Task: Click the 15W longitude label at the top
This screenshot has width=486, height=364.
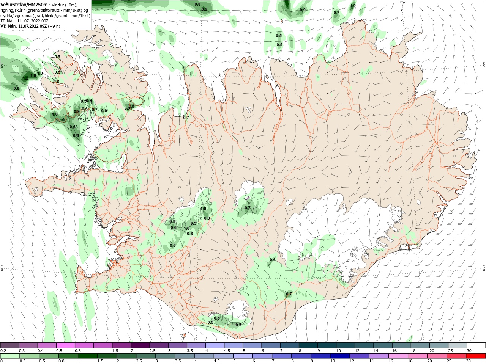Action: pyautogui.click(x=402, y=2)
